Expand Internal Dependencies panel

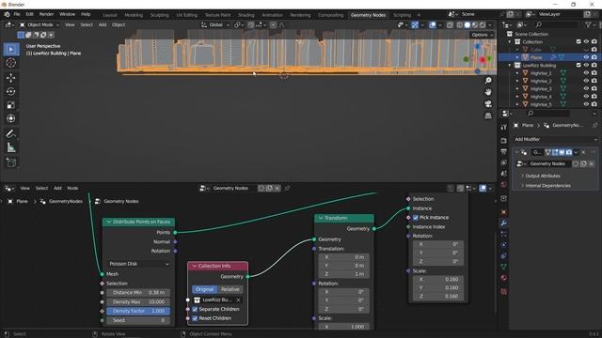coord(546,186)
